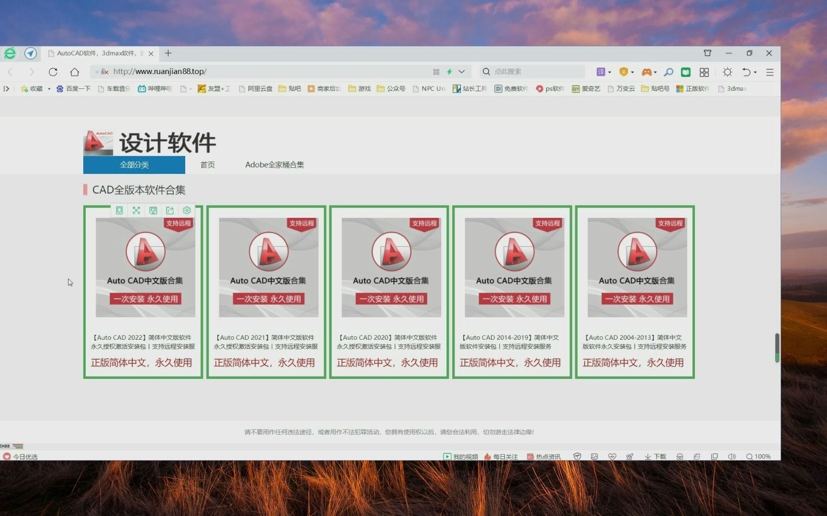Viewport: 827px width, 516px height.
Task: Open the 游戏 bookmark folder
Action: 359,88
